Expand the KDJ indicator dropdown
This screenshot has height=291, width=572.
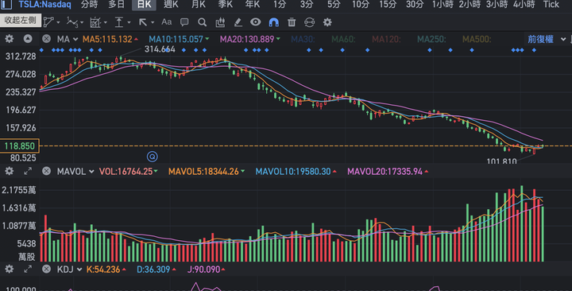[79, 270]
